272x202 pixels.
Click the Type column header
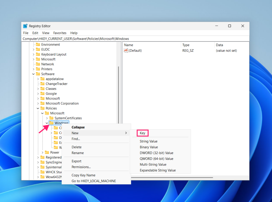198,45
